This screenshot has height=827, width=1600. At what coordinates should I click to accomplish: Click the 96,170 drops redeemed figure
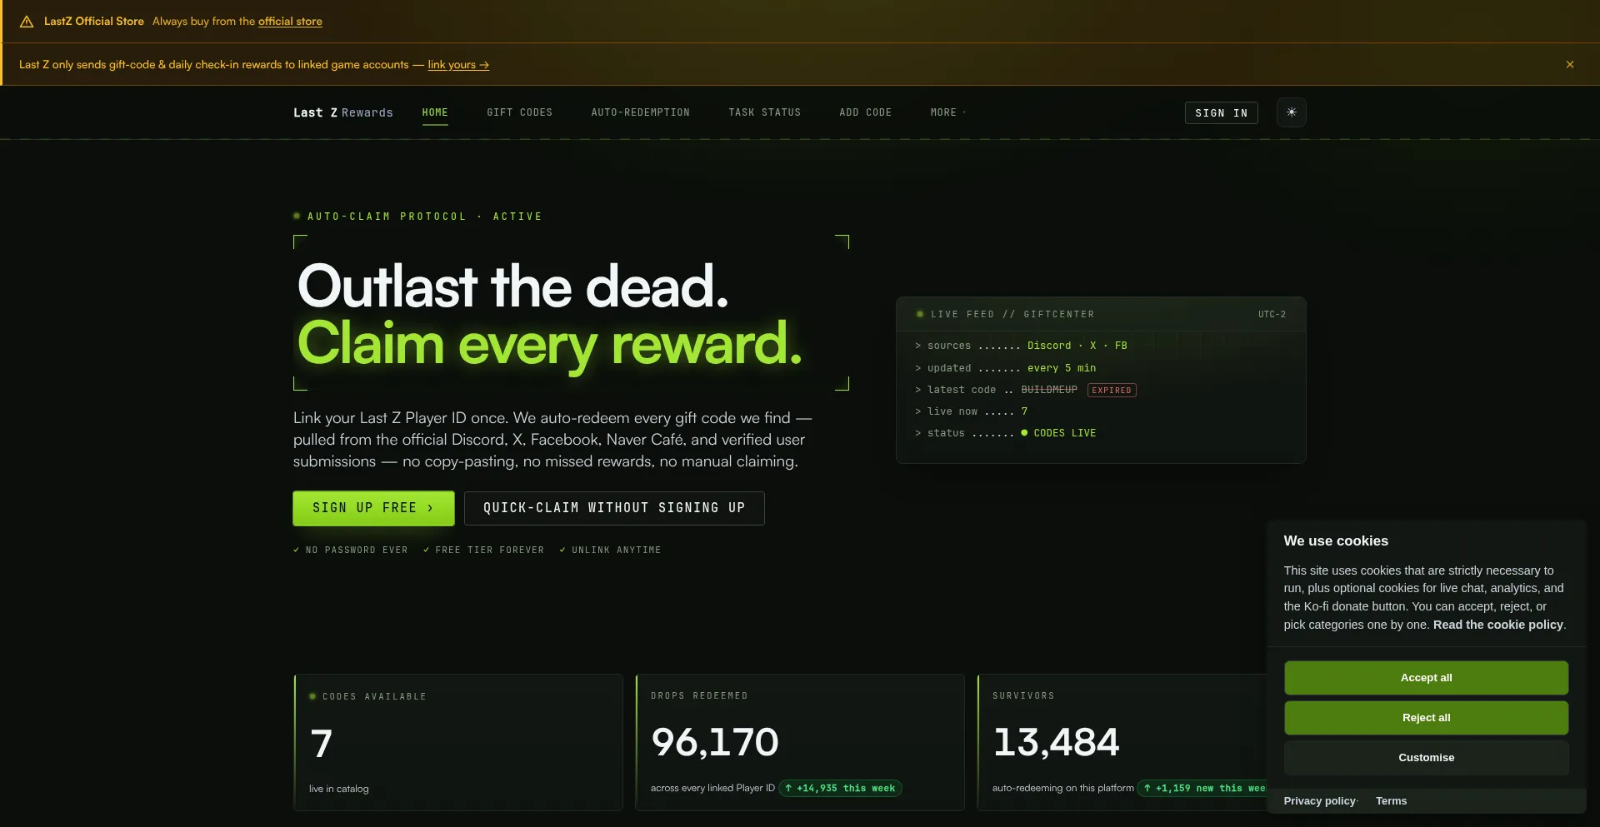coord(715,742)
